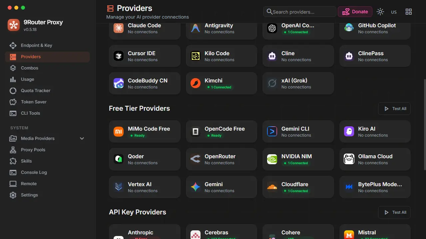
Task: Open CLI Tools in sidebar
Action: pos(47,113)
